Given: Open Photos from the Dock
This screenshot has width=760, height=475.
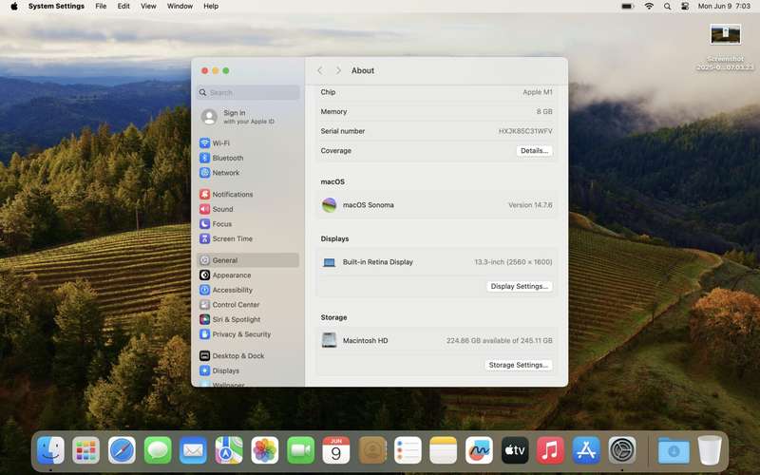Looking at the screenshot, I should point(265,450).
